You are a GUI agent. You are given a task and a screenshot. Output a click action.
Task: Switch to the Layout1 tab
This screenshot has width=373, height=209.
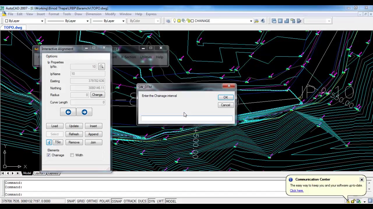(x=39, y=173)
